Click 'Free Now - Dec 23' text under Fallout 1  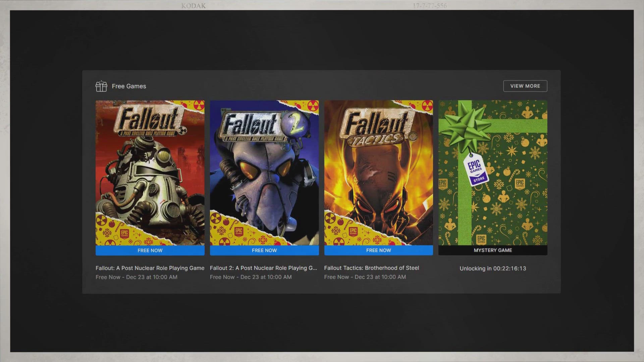point(137,277)
